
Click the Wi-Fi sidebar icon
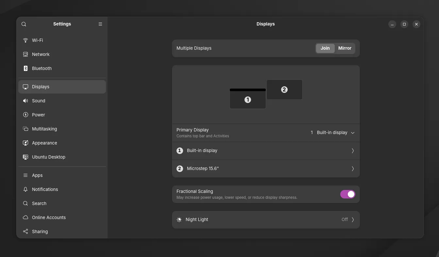click(x=25, y=40)
